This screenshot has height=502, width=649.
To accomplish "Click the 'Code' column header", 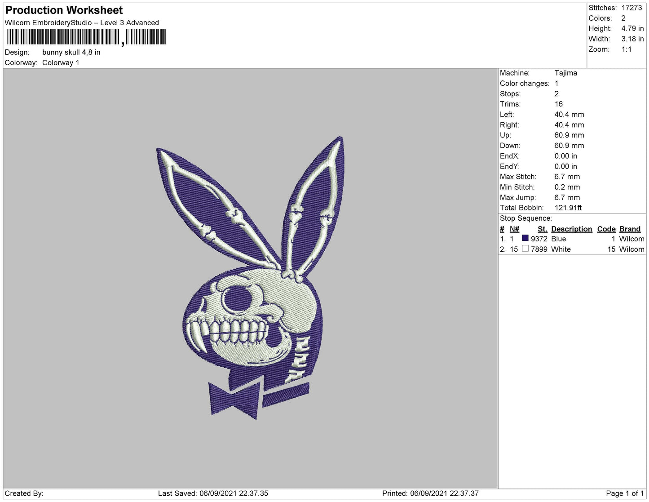I will (606, 229).
